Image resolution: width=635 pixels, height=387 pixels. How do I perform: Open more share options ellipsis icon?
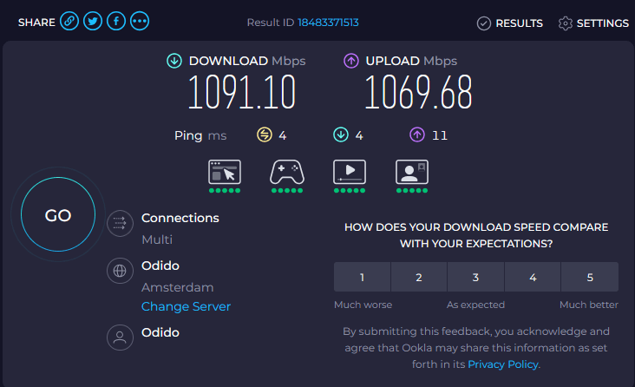[x=140, y=23]
